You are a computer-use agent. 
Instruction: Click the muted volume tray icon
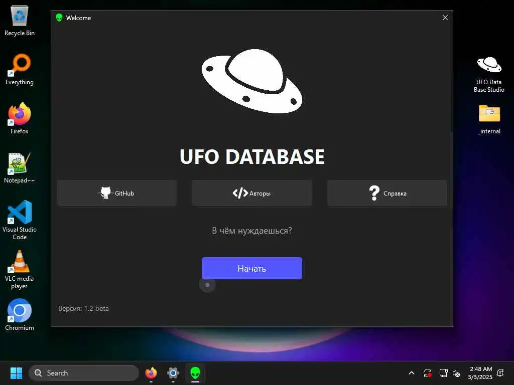point(456,373)
